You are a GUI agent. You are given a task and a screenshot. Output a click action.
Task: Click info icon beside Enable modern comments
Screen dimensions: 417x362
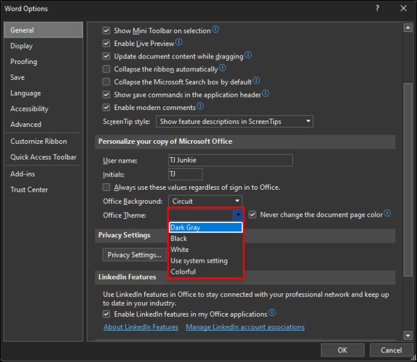[200, 106]
